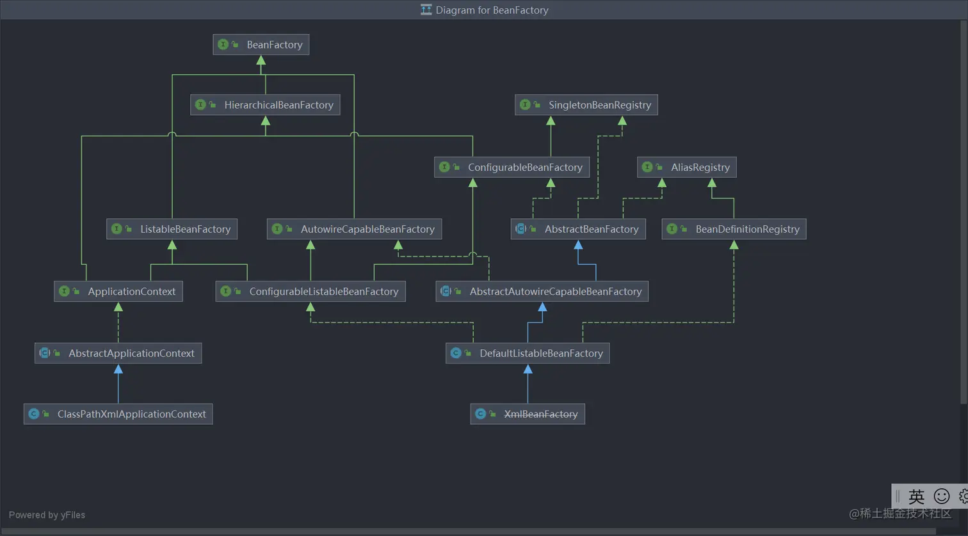Click the class icon of XmlBeanFactory
968x536 pixels.
pos(480,414)
